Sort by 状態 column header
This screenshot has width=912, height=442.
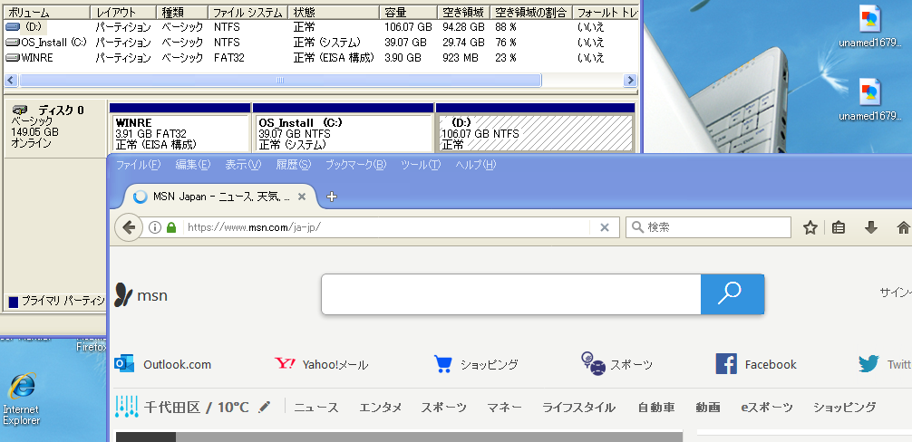334,12
